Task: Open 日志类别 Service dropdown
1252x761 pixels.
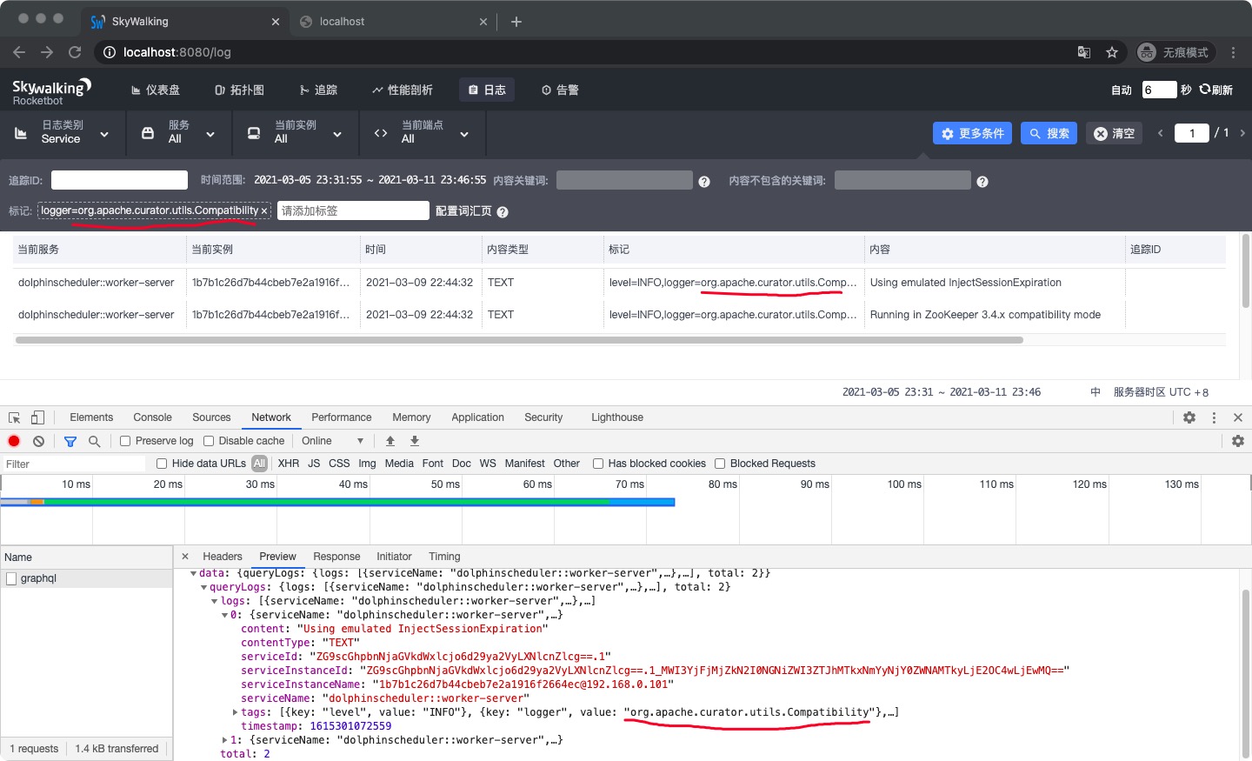Action: click(x=63, y=133)
